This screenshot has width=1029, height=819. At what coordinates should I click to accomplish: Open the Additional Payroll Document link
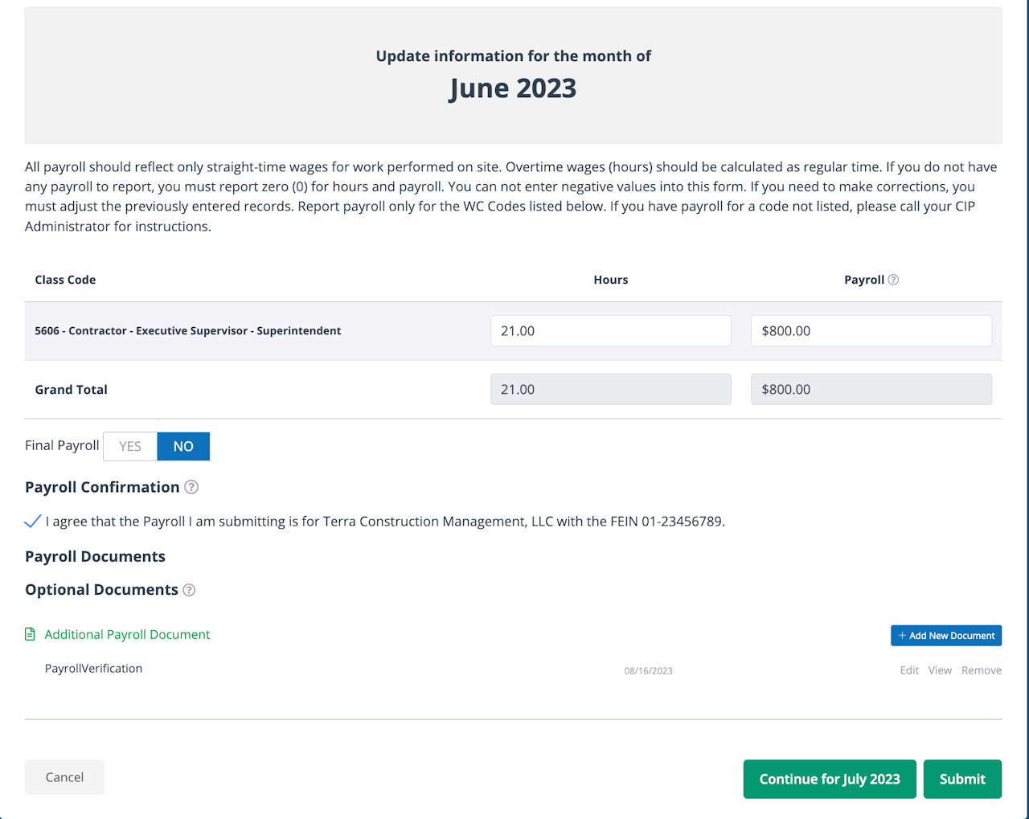pyautogui.click(x=127, y=634)
